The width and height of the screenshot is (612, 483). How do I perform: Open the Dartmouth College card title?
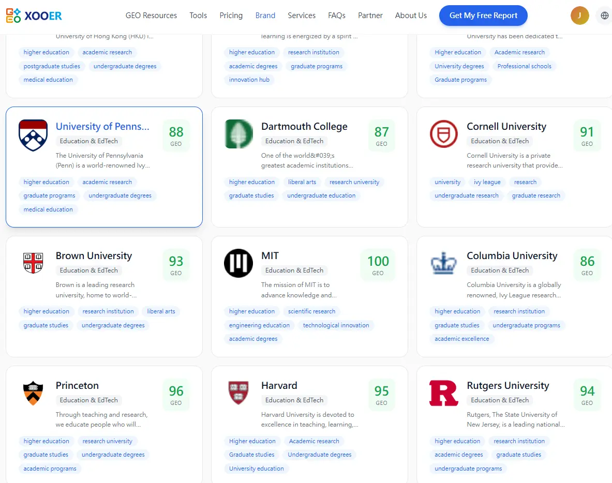tap(304, 126)
